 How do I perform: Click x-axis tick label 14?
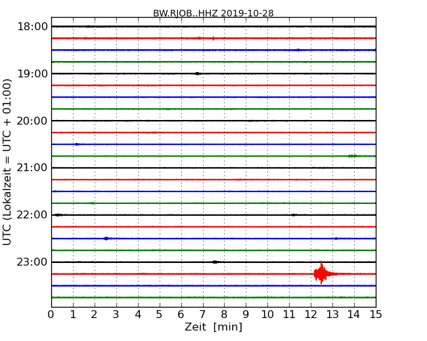(354, 315)
